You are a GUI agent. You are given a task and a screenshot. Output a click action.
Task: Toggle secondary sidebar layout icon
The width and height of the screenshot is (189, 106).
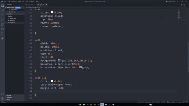click(171, 1)
